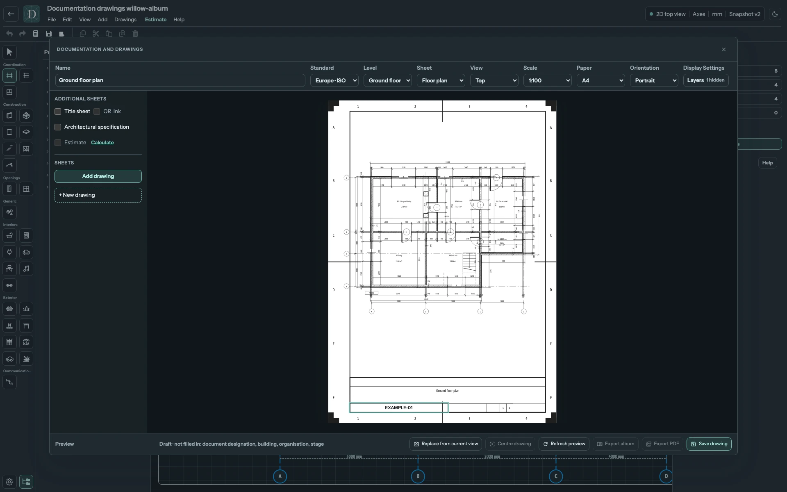Click the Add drawing button
Screen dimensions: 787x492
(98, 176)
